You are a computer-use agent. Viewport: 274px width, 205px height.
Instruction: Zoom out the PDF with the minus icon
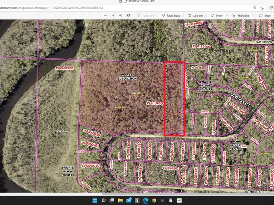105,16
